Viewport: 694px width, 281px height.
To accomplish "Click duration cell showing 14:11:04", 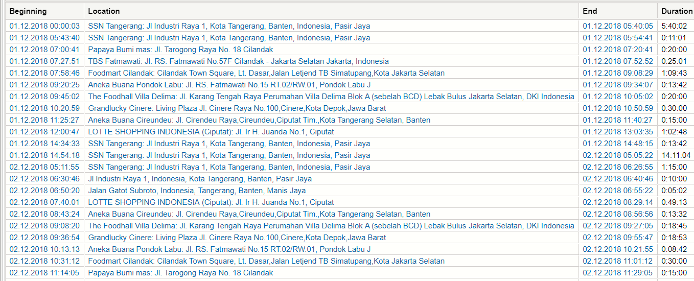I will (x=676, y=155).
